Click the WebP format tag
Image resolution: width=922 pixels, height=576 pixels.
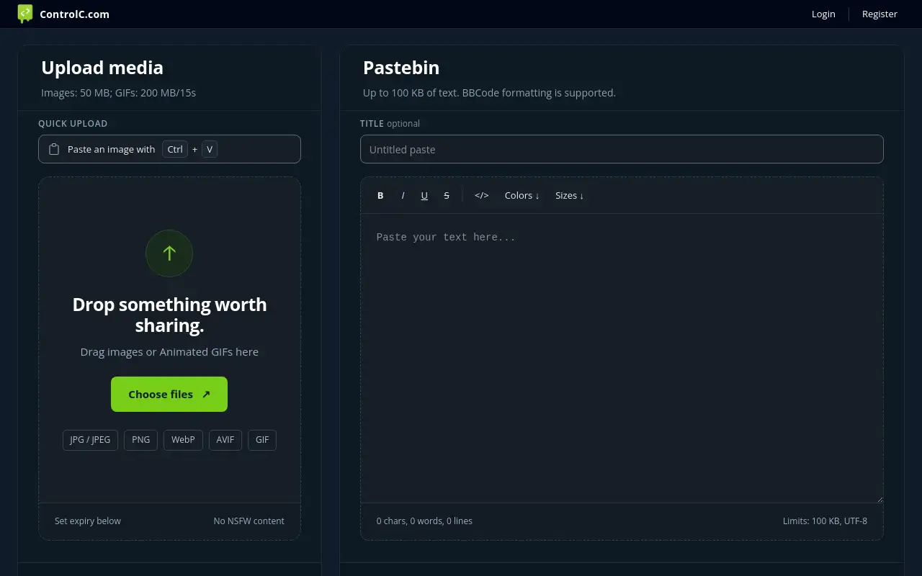[x=183, y=440]
